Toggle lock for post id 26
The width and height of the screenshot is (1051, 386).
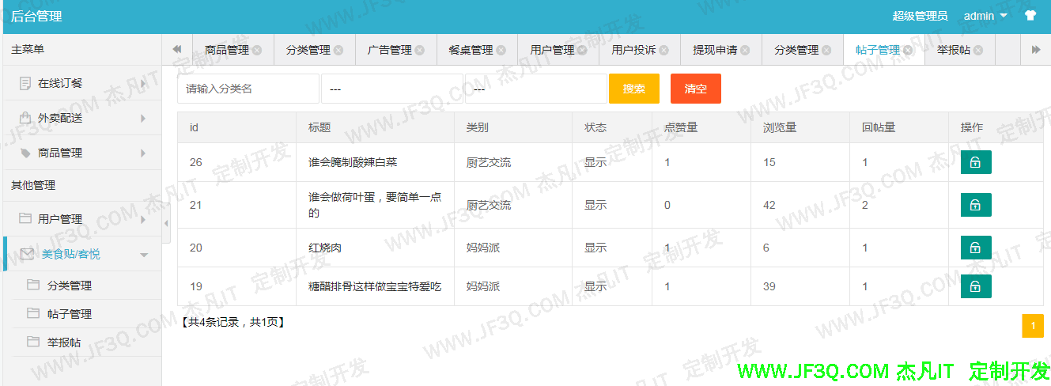click(x=975, y=162)
